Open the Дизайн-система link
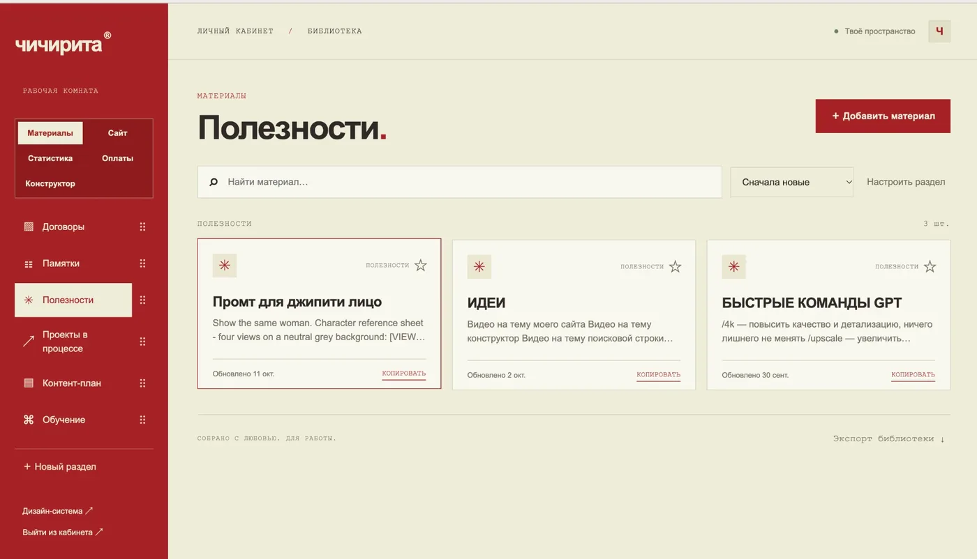977x559 pixels. click(x=58, y=511)
